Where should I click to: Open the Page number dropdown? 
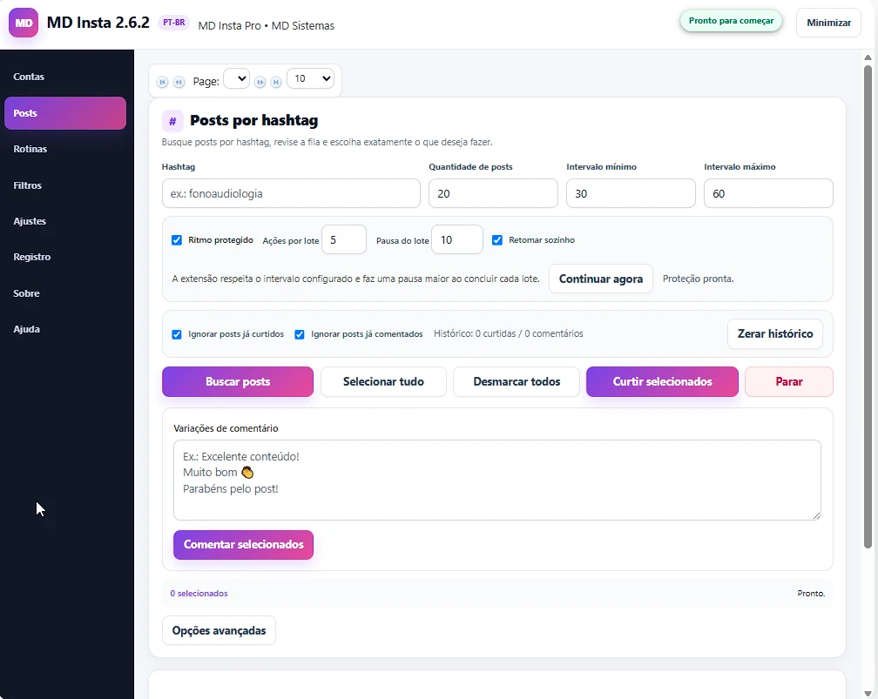236,79
